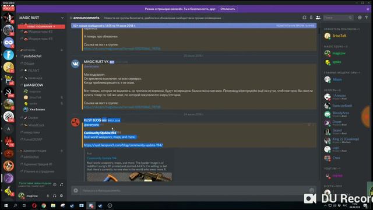This screenshot has height=210, width=373.
Task: Open Opera browser from taskbar
Action: pyautogui.click(x=34, y=205)
